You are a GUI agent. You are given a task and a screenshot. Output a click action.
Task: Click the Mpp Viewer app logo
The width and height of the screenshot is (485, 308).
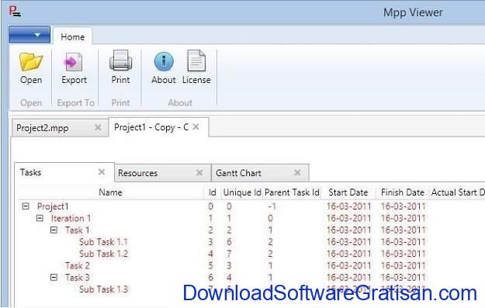point(15,12)
